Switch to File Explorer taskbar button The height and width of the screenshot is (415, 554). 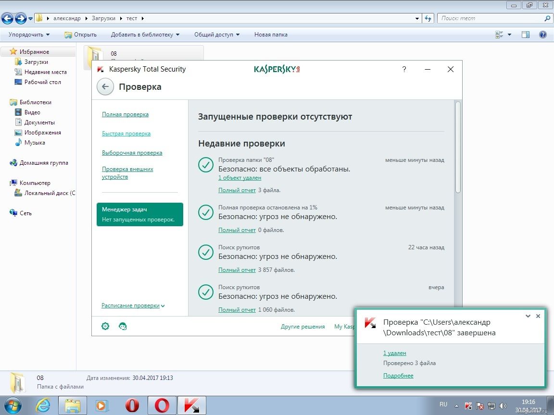(x=73, y=406)
